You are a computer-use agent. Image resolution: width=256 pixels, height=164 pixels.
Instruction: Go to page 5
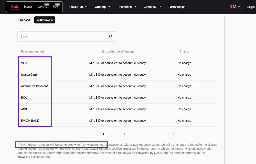click(x=131, y=134)
